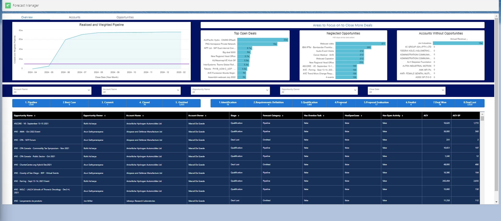Sort Has Overdue Task column arrow

[324, 116]
